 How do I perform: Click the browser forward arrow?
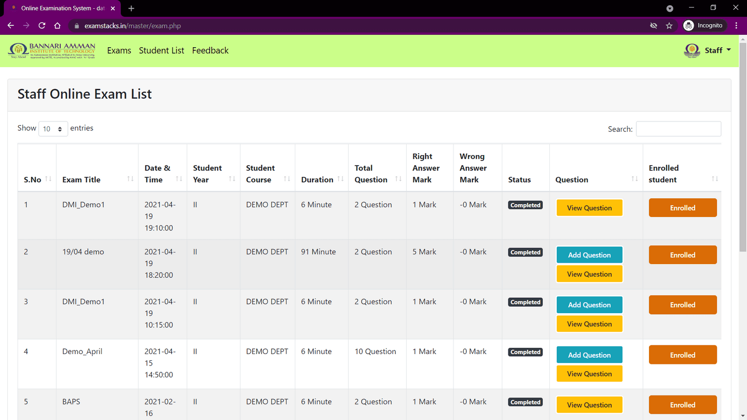[26, 25]
